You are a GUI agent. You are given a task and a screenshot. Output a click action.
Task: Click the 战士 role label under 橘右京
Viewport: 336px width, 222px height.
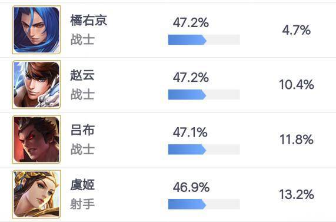82,39
